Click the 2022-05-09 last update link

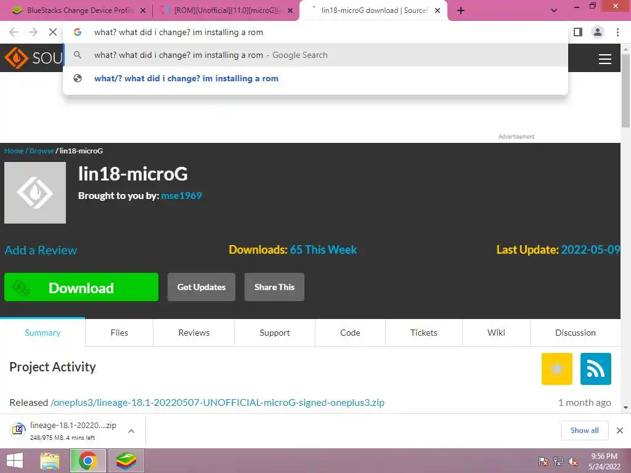[x=590, y=250]
